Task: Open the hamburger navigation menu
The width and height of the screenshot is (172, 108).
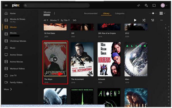Action: (6, 5)
